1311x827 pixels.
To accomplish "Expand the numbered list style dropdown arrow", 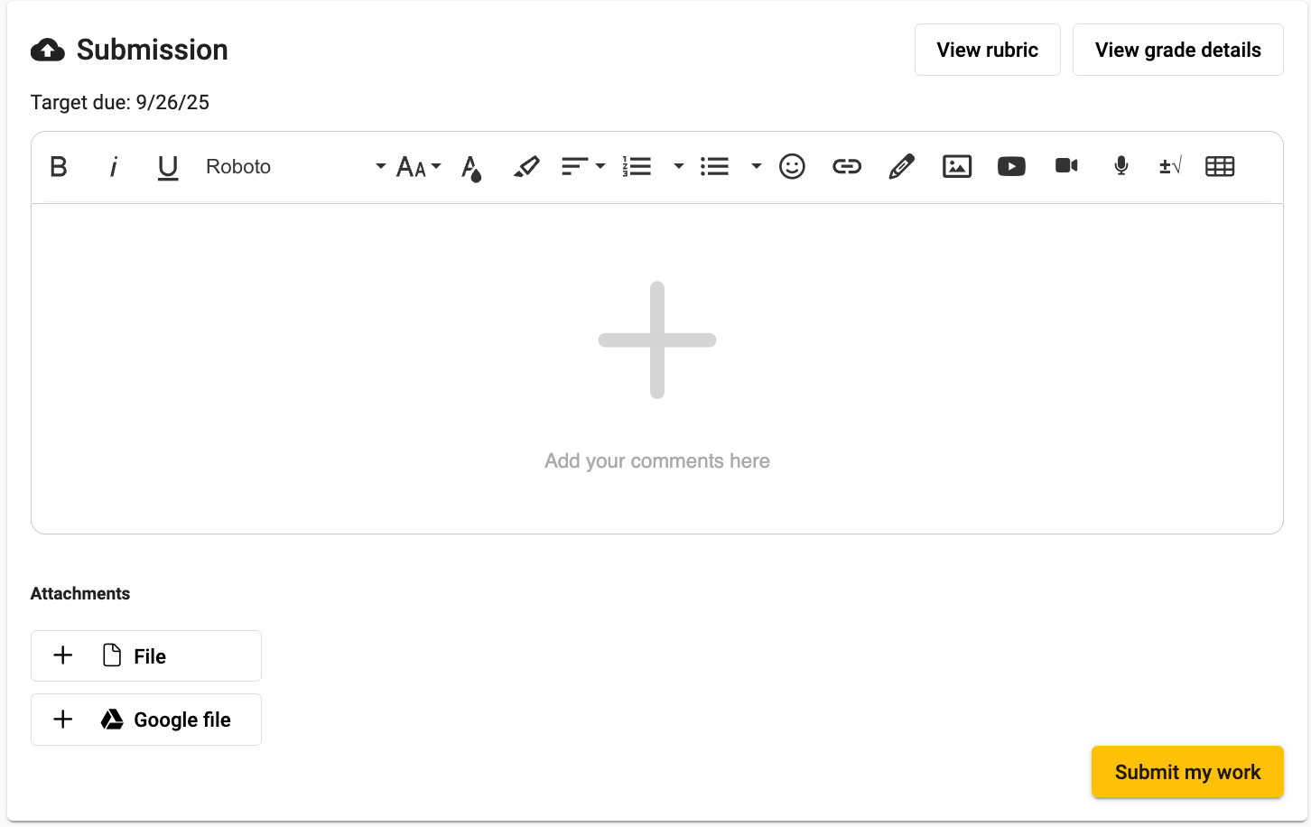I will tap(679, 167).
